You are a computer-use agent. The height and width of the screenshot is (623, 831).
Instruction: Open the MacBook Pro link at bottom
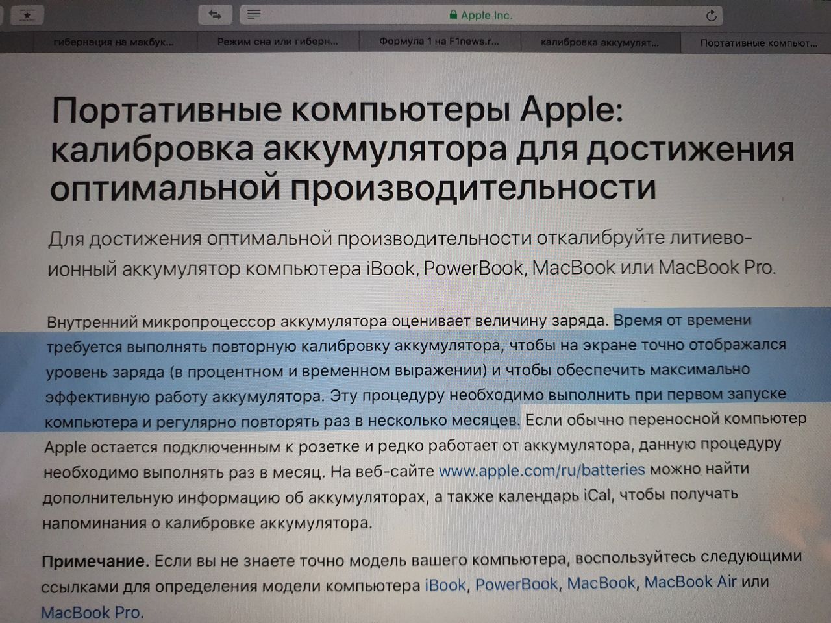coord(91,612)
